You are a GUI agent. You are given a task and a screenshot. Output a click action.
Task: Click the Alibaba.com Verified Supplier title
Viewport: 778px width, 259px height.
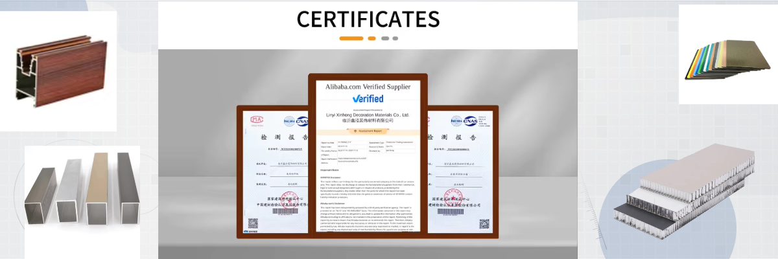[368, 86]
